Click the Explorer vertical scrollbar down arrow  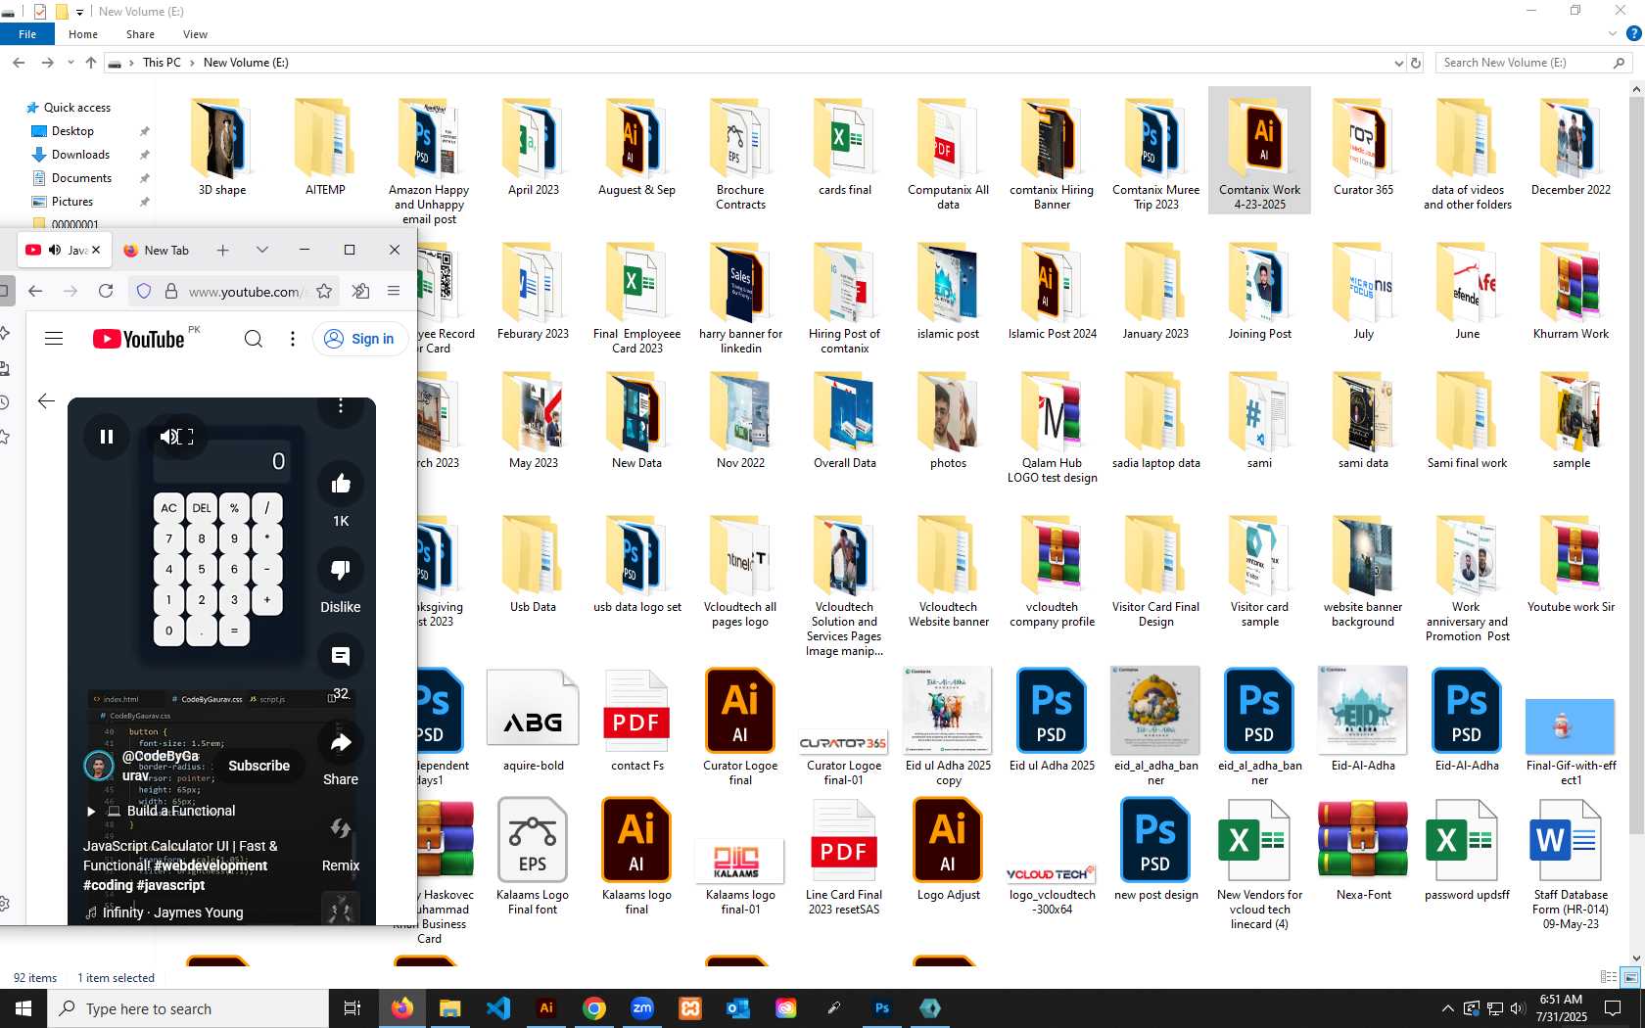pos(1636,958)
